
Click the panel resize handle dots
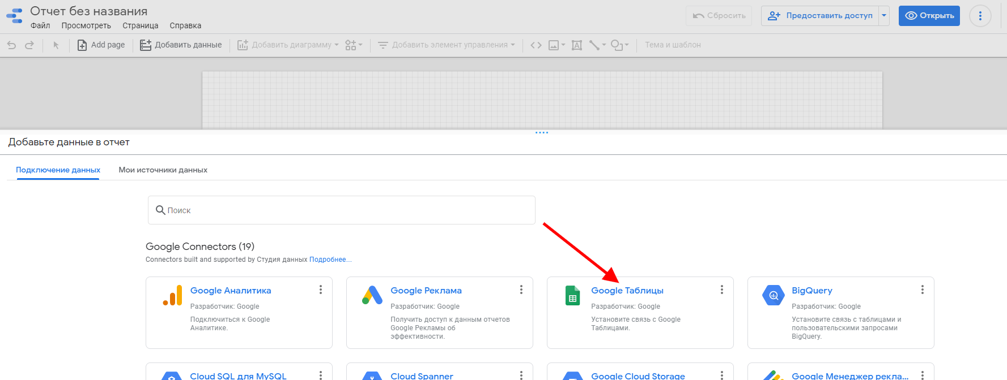[542, 132]
